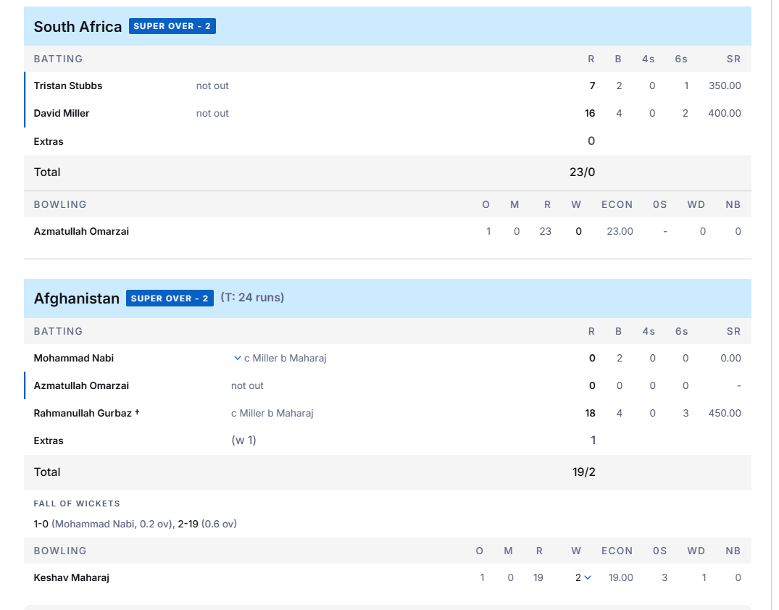Open Azmatullah Omarzai in Afghanistan batting list
Screen dimensions: 779x610
[81, 385]
